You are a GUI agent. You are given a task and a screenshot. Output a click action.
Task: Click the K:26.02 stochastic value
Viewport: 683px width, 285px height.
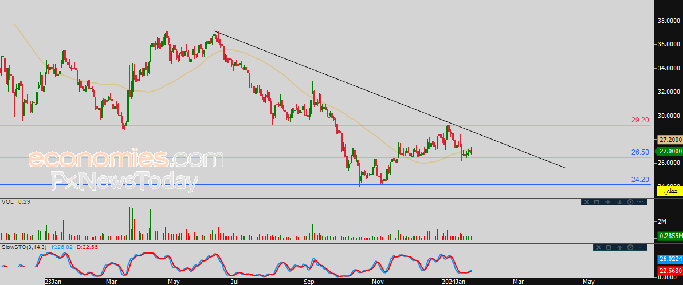[x=62, y=247]
